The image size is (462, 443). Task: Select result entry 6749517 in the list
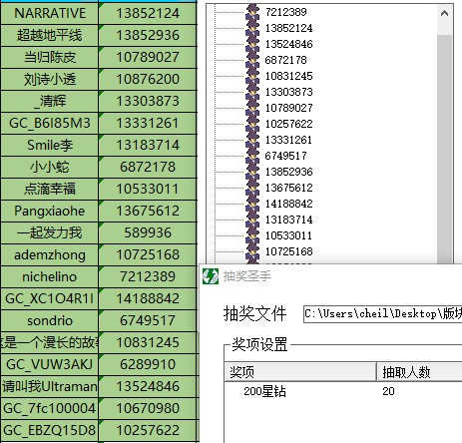pos(285,156)
